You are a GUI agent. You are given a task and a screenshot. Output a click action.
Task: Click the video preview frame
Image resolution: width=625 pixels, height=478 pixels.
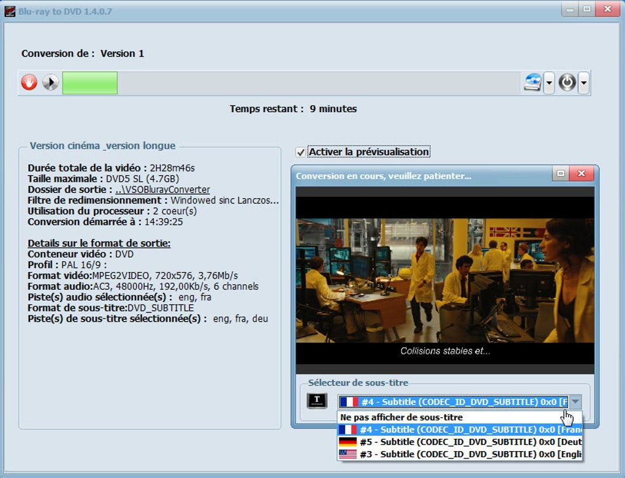pyautogui.click(x=445, y=281)
